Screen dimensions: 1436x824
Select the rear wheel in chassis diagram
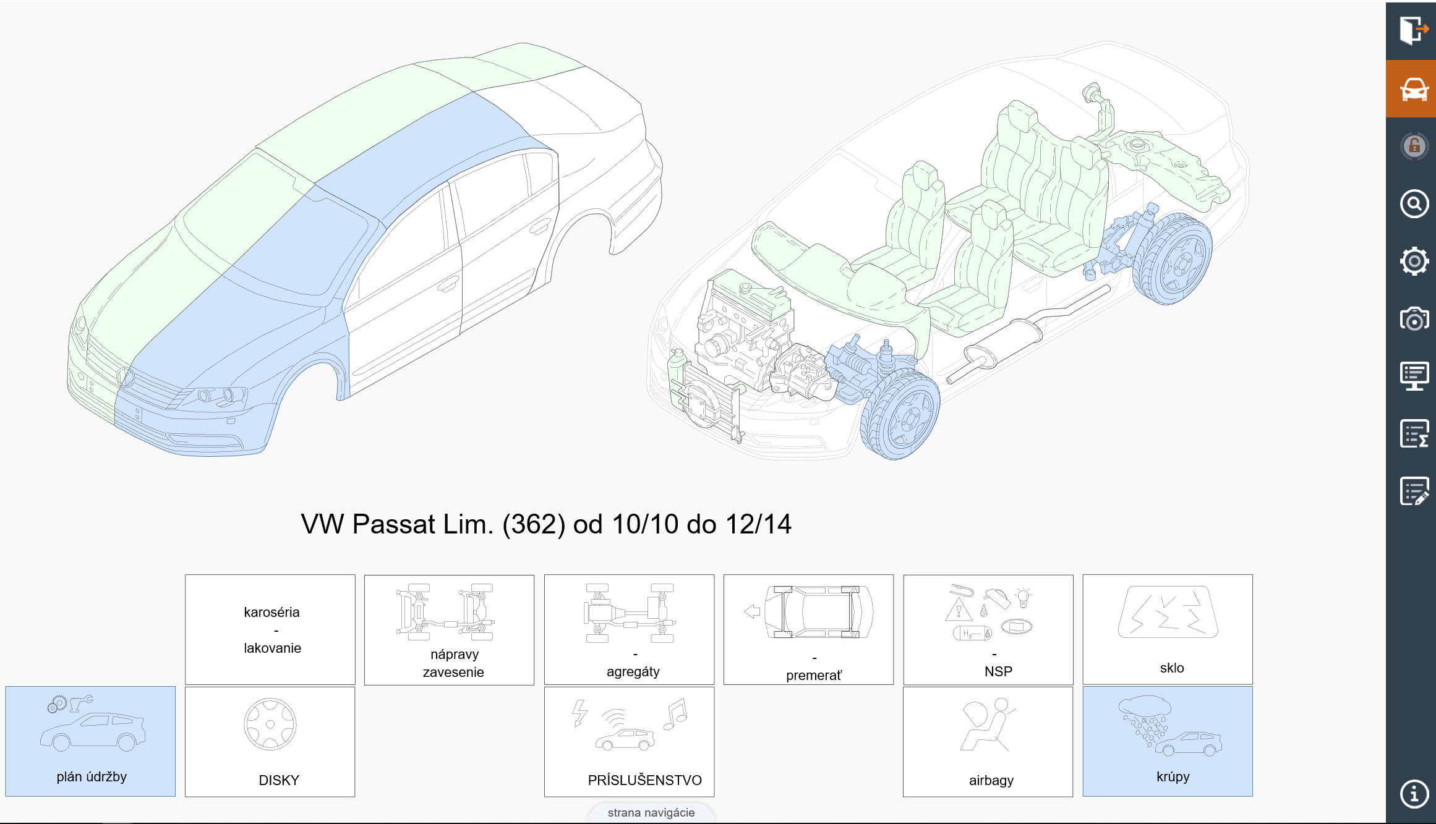pos(1172,258)
